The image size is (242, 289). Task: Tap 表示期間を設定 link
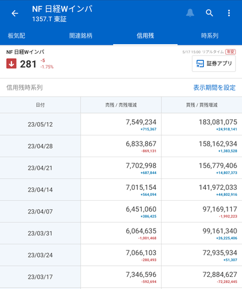click(x=214, y=88)
